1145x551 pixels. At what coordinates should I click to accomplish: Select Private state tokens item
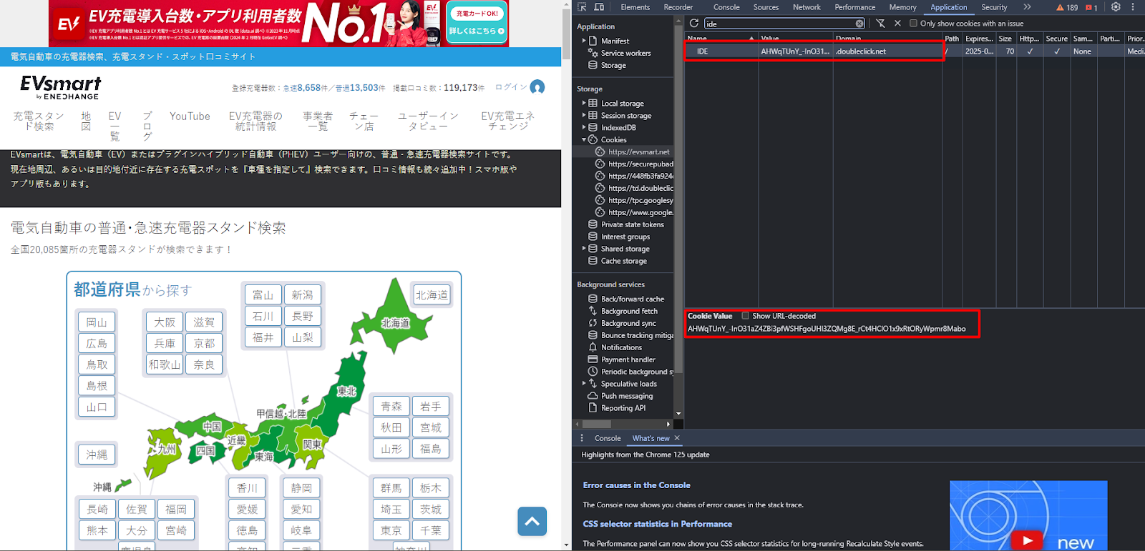(x=632, y=224)
